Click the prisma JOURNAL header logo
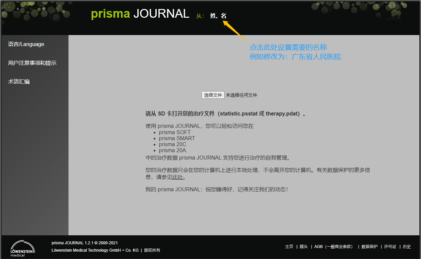The image size is (421, 259). (x=140, y=14)
